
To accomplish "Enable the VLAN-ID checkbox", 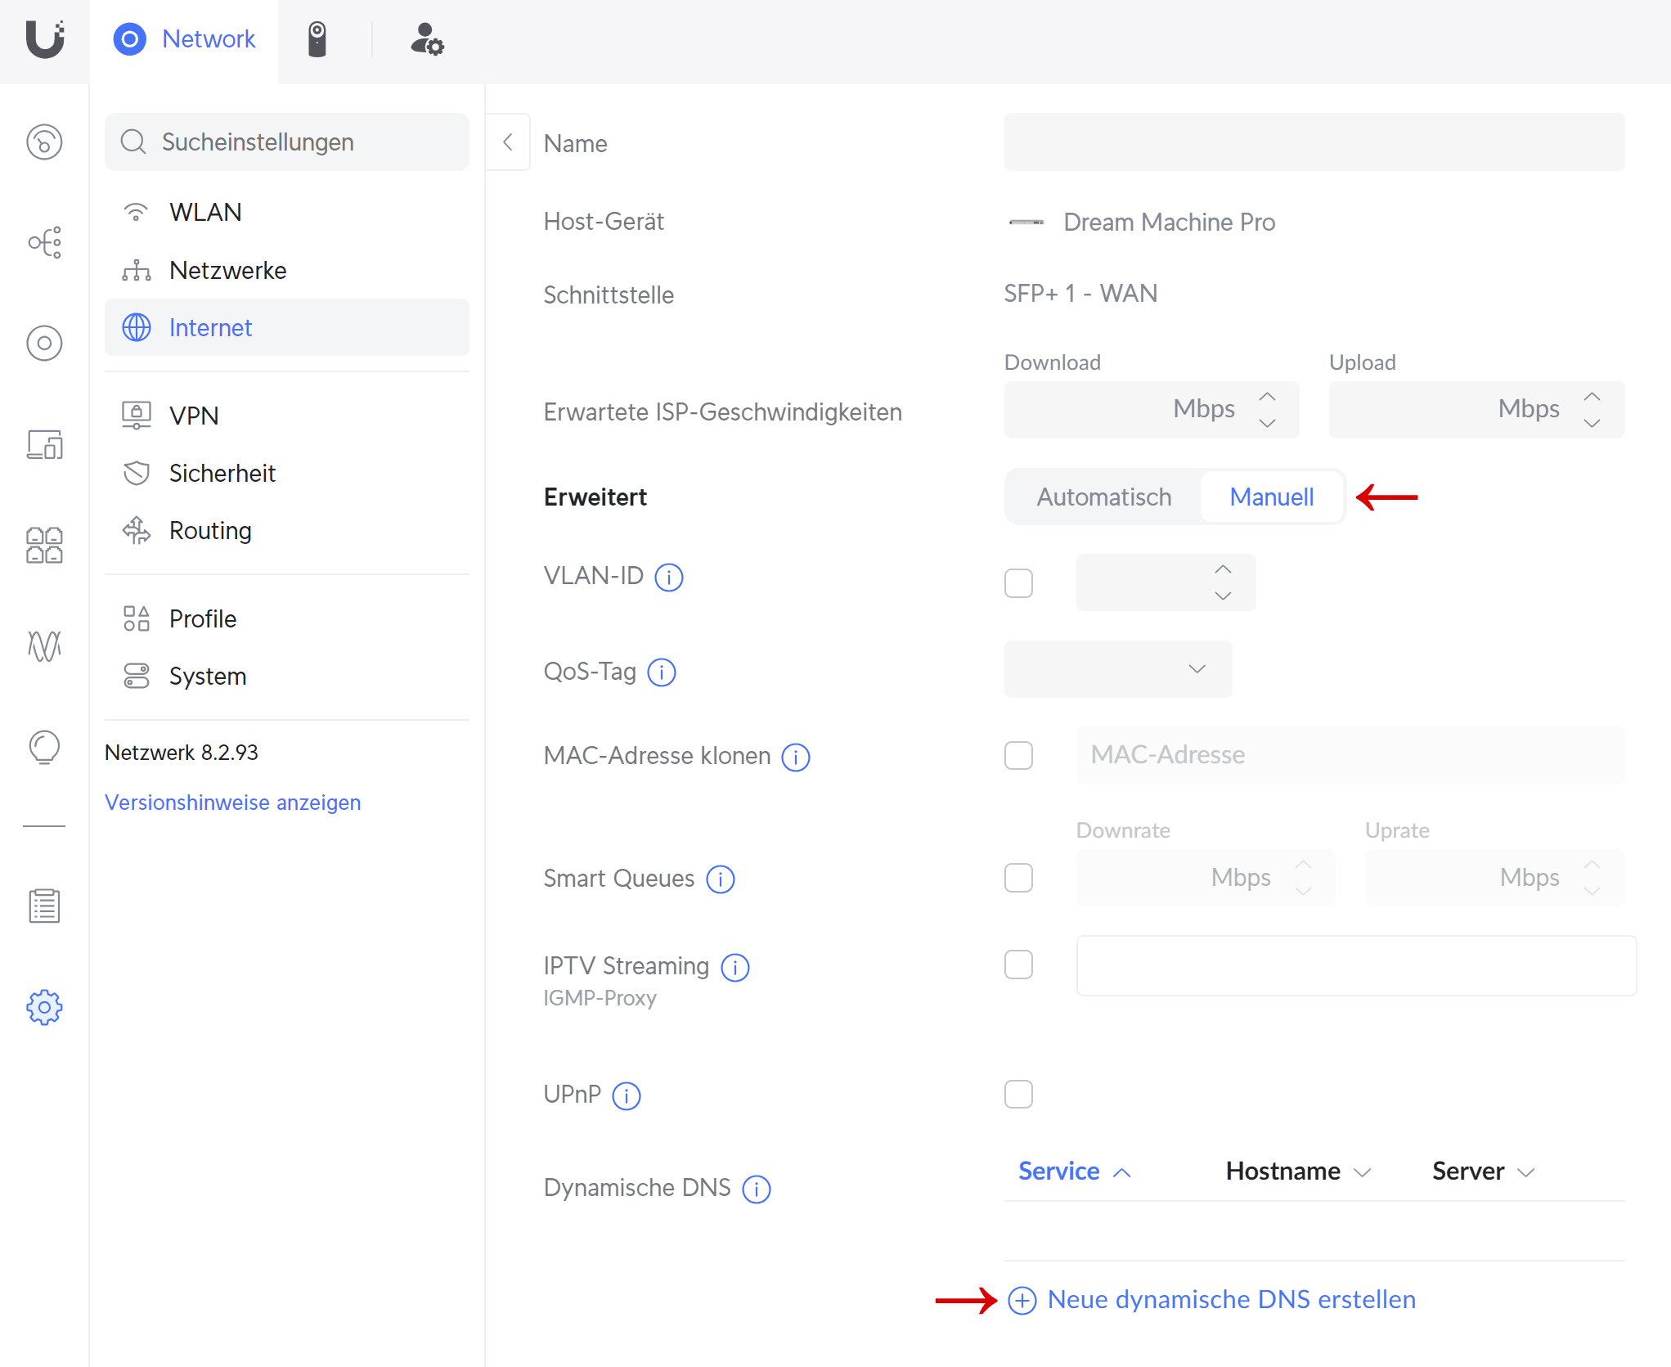I will point(1018,583).
